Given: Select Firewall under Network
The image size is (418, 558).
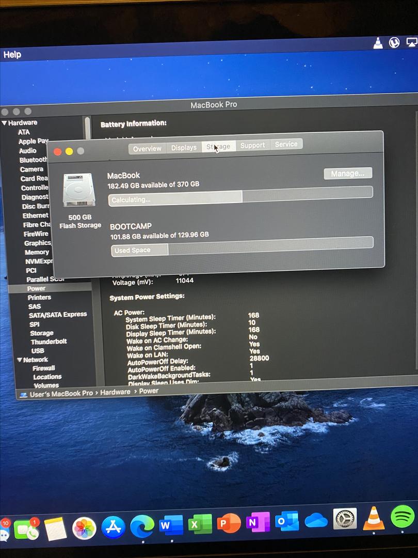Looking at the screenshot, I should coord(44,368).
